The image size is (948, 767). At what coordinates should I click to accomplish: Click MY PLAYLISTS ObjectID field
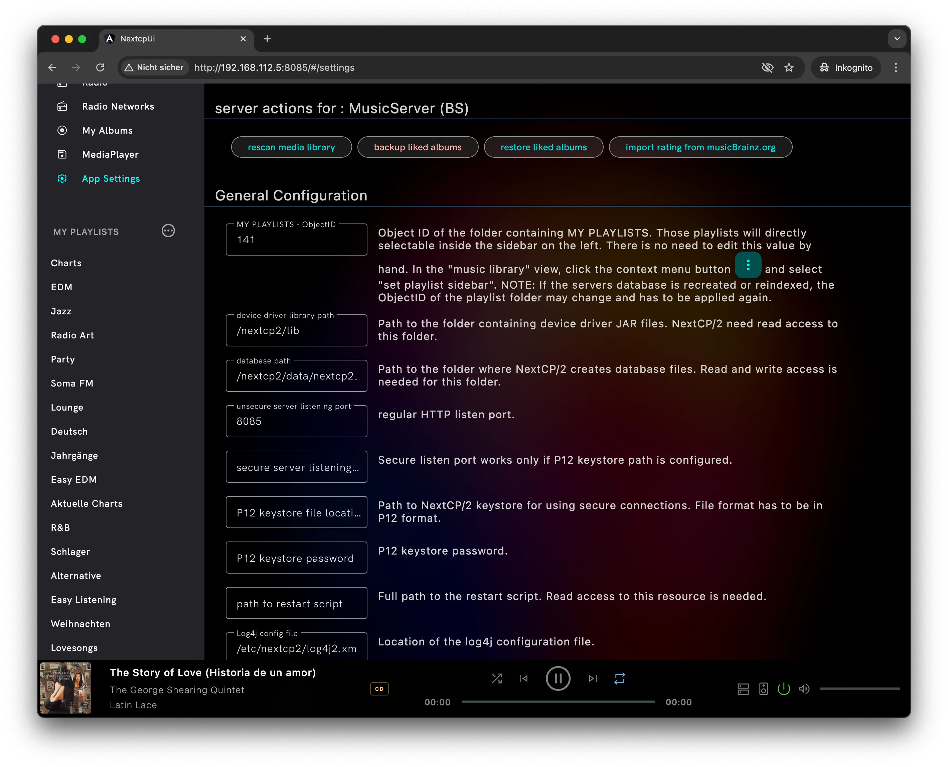click(296, 240)
